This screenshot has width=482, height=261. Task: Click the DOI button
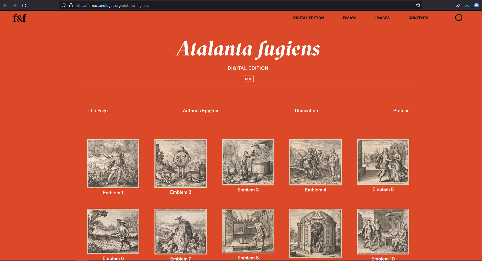coord(248,79)
